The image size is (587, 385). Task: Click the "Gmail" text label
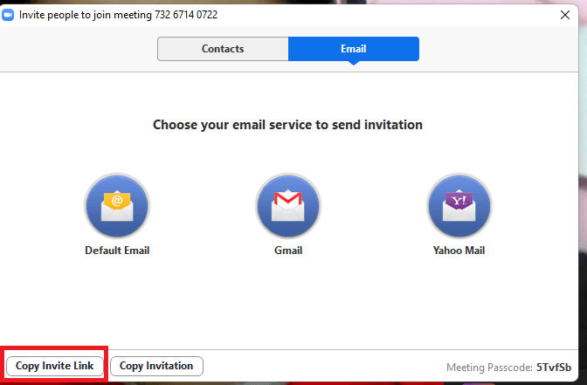click(288, 251)
